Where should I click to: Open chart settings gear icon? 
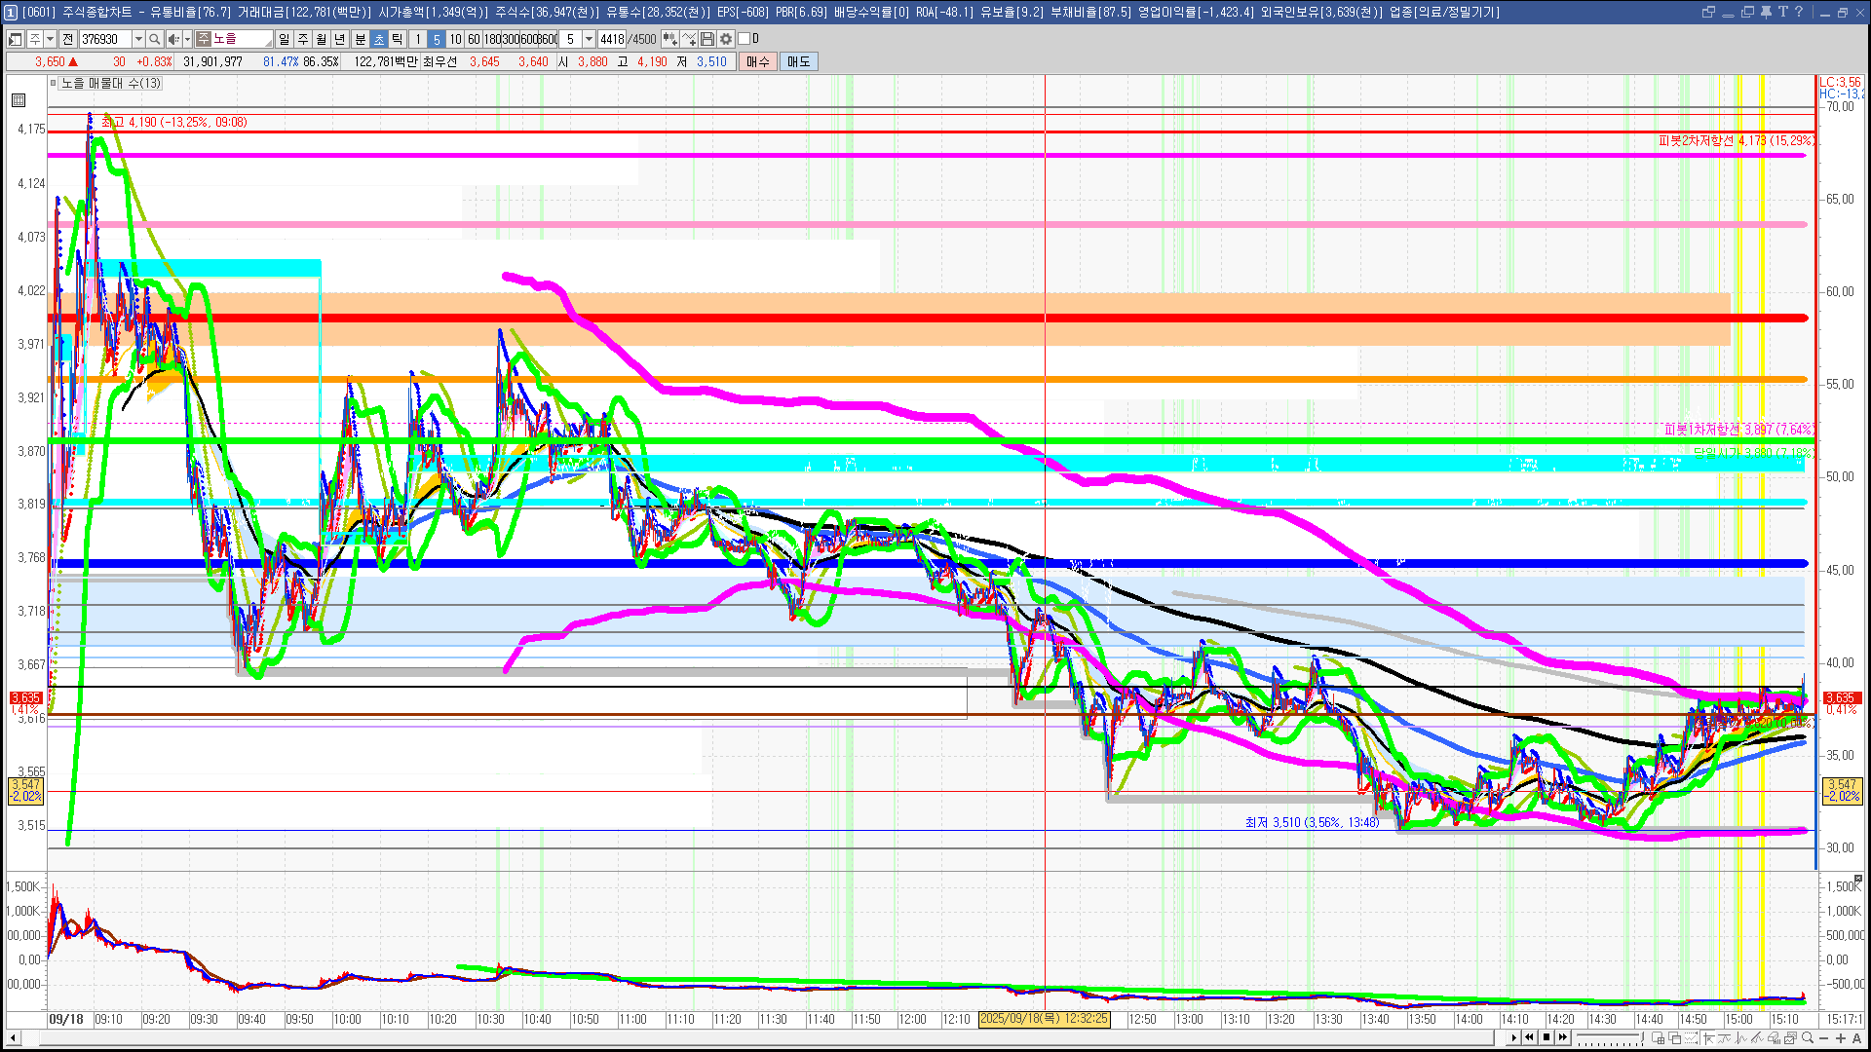click(726, 39)
